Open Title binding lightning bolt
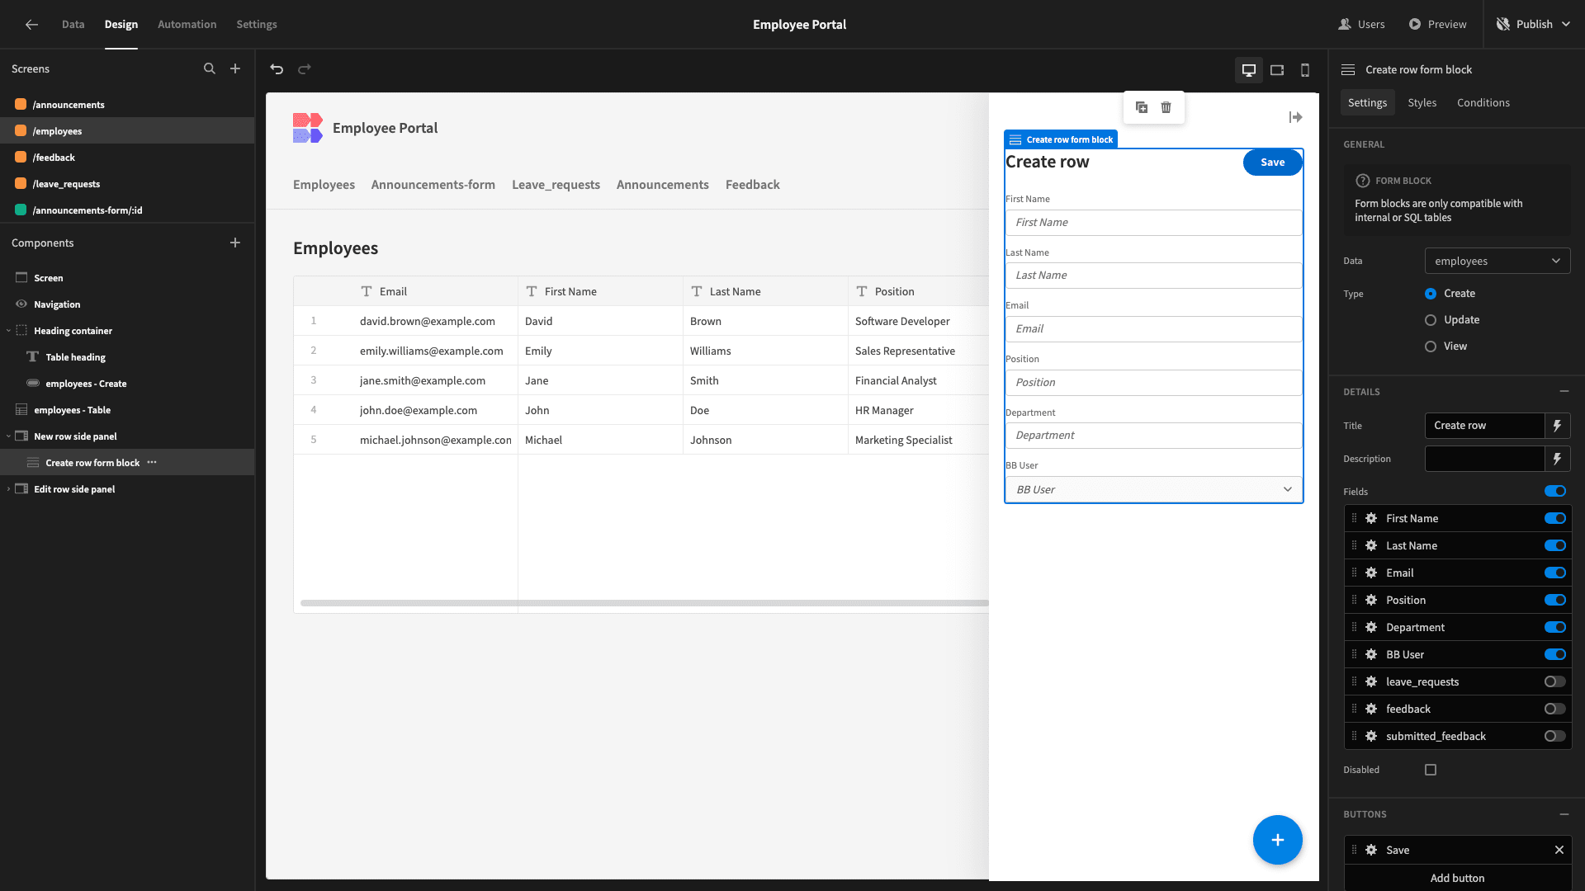This screenshot has height=891, width=1585. tap(1558, 426)
